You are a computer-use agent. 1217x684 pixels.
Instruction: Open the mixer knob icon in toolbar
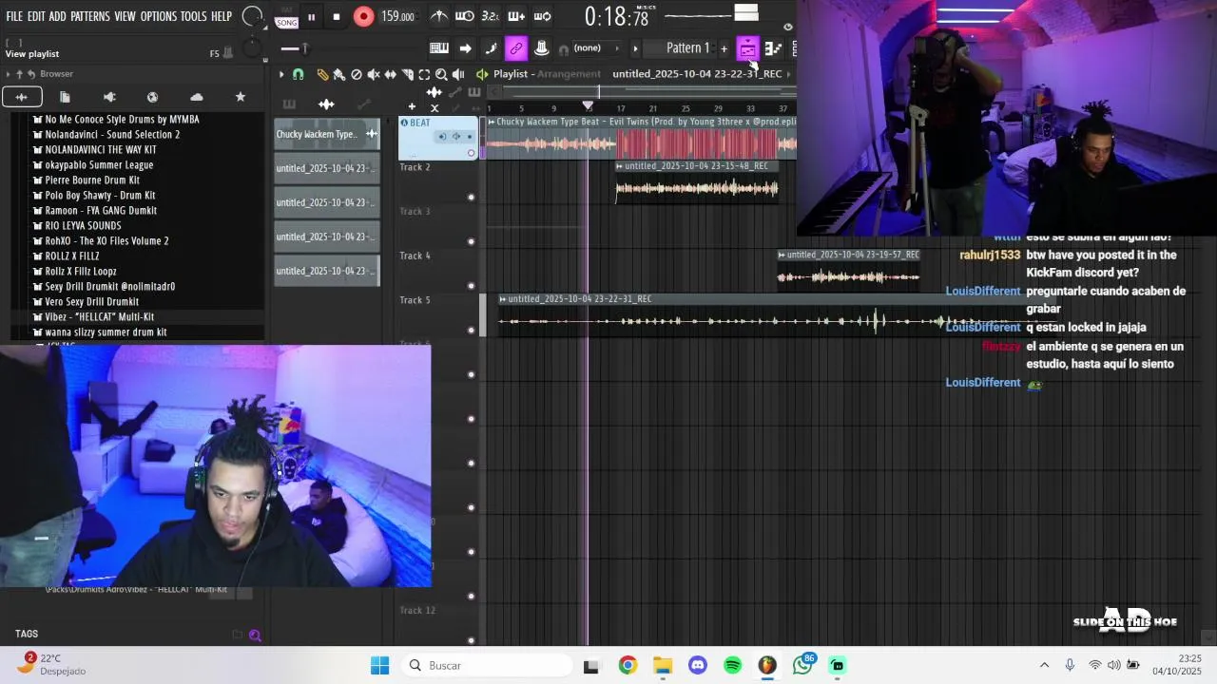[x=541, y=48]
